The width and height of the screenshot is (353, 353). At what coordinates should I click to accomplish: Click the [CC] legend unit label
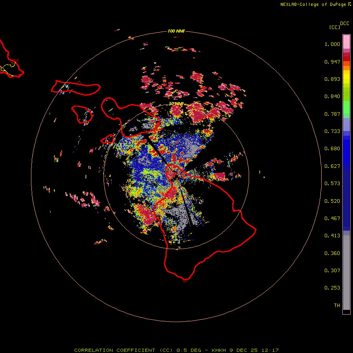click(x=335, y=27)
